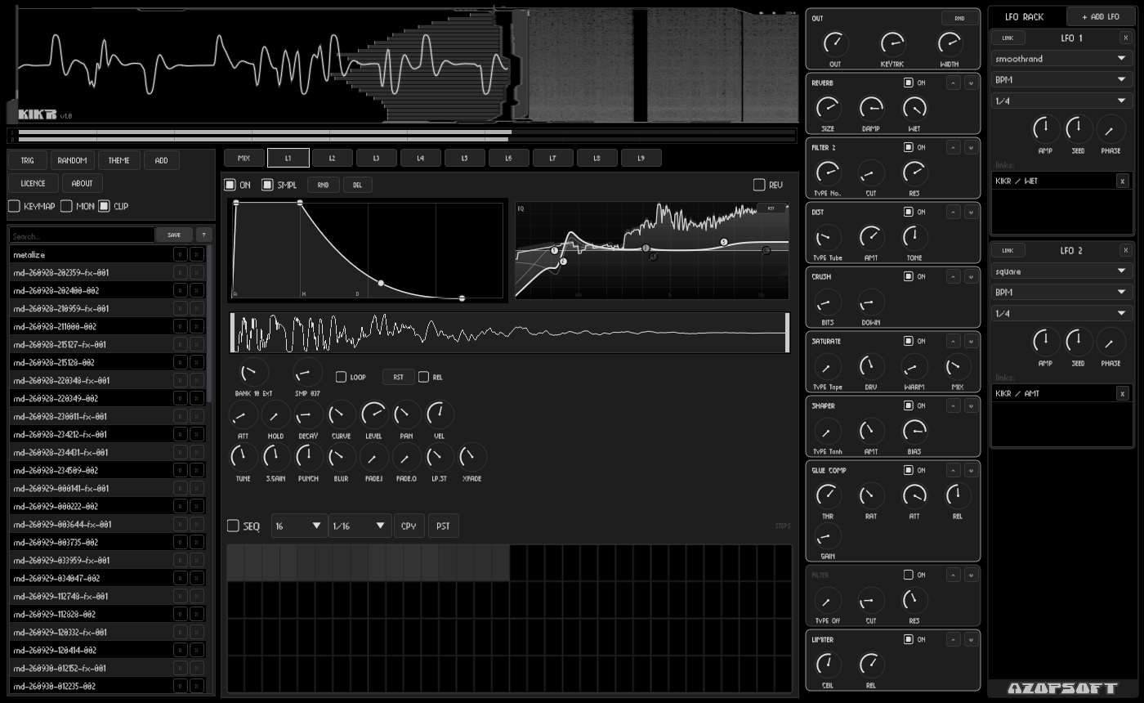Viewport: 1144px width, 703px height.
Task: Disable the CLIP checkbox
Action: (x=104, y=206)
